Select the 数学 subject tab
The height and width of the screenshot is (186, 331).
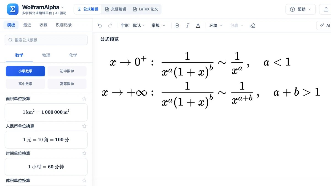click(x=19, y=55)
